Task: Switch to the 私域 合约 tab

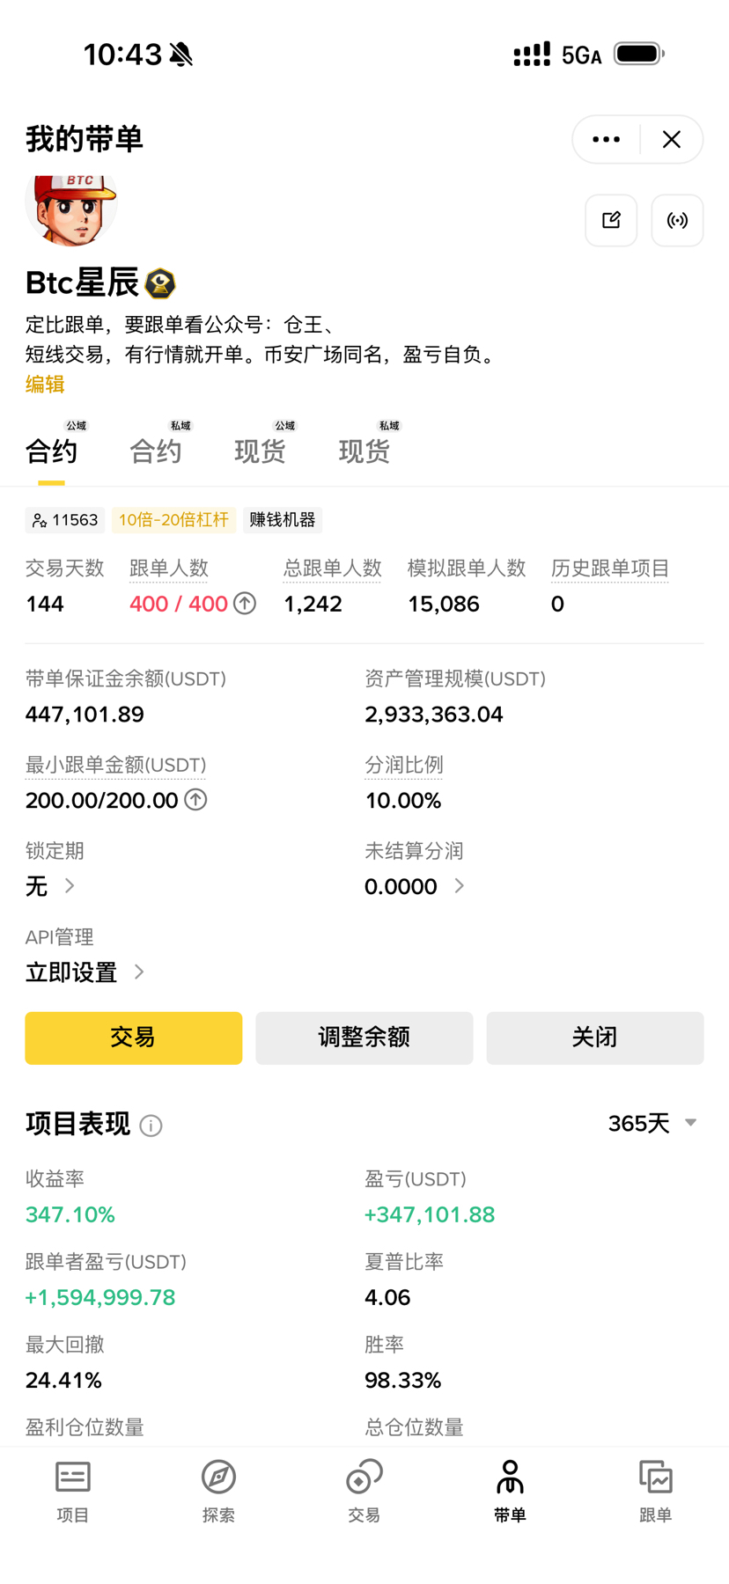Action: tap(157, 451)
